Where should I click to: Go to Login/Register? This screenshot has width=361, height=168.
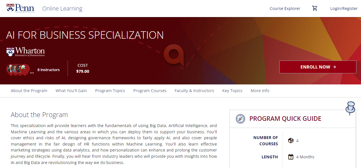click(344, 9)
